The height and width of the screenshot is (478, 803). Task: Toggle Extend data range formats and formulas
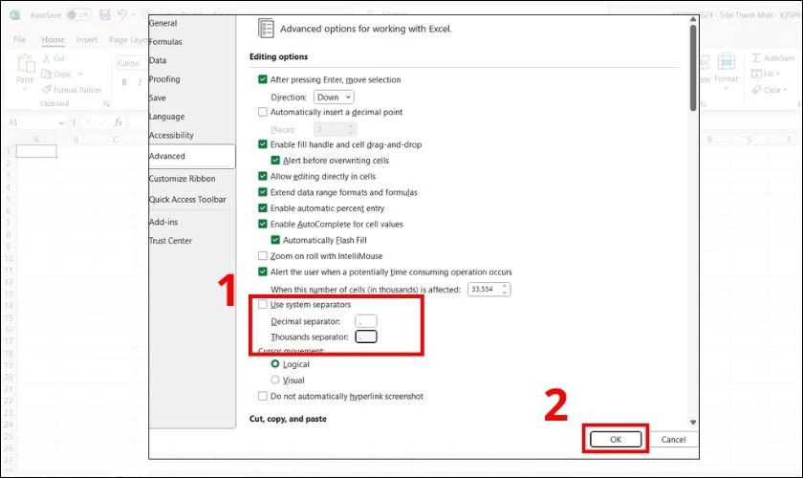click(263, 192)
